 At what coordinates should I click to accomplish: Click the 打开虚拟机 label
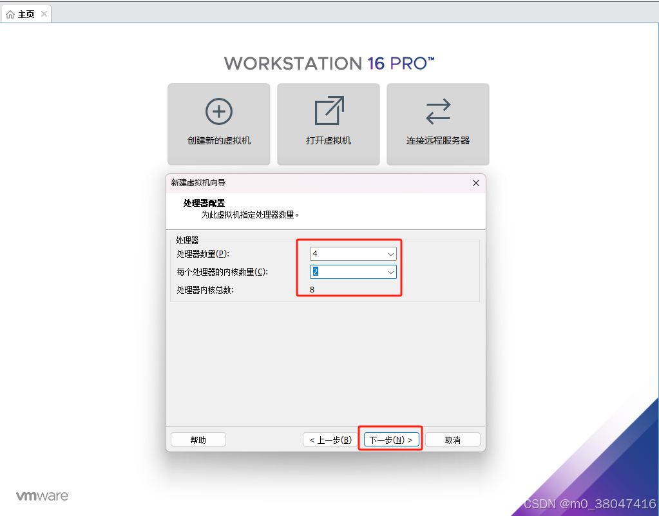pyautogui.click(x=329, y=140)
